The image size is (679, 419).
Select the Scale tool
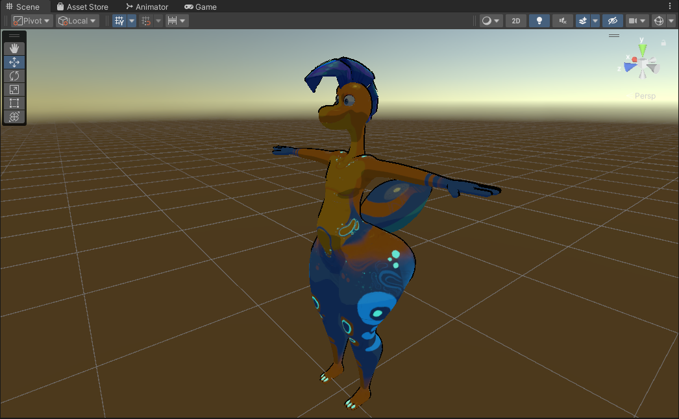(14, 90)
